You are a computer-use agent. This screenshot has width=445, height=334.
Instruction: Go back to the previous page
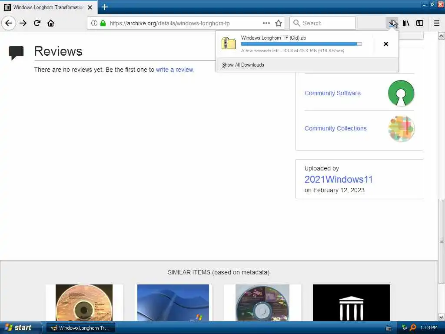click(9, 23)
